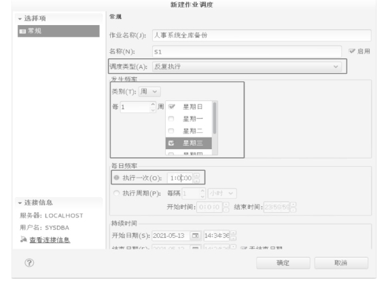
Task: Check the 星期一 checkbox
Action: click(171, 119)
